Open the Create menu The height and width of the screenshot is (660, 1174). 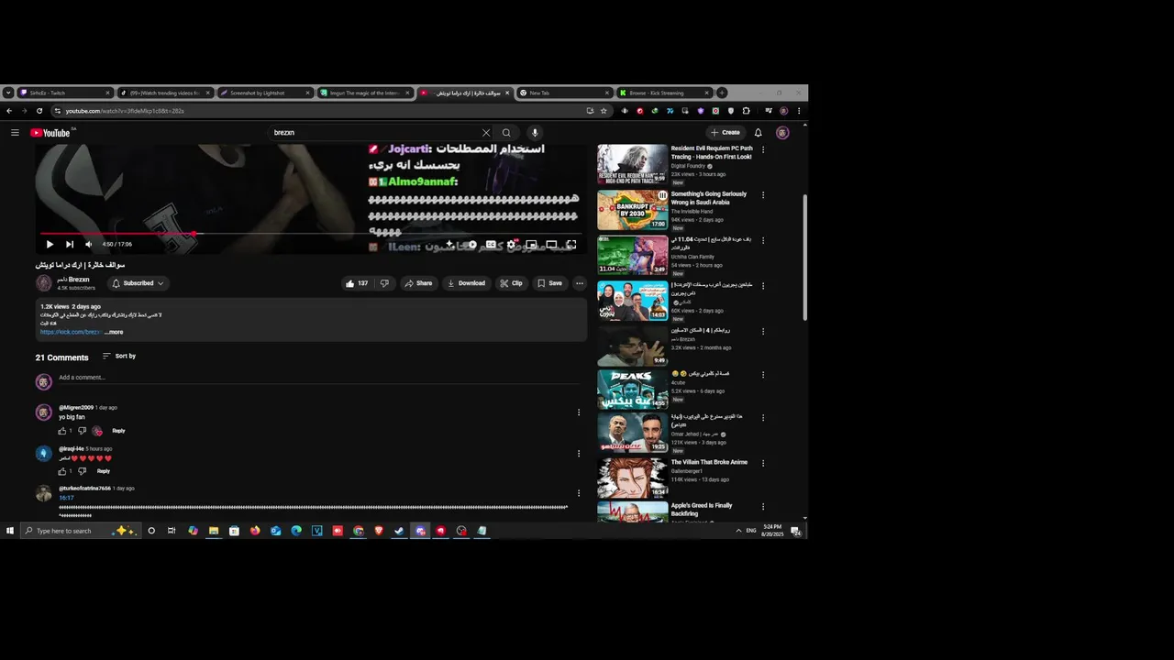[725, 133]
